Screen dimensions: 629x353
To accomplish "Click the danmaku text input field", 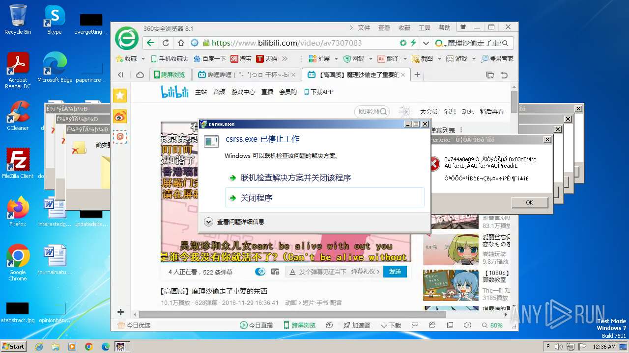I will [323, 271].
